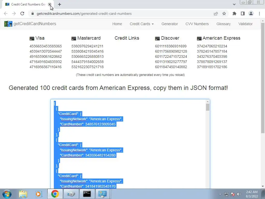Click the 'Generated 100 credit cards' heading
This screenshot has width=265, height=199.
point(118,88)
